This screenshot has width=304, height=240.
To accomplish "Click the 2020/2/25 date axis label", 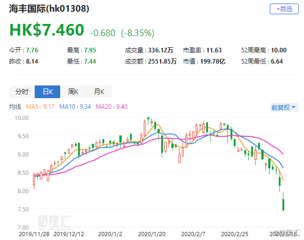I will [235, 234].
